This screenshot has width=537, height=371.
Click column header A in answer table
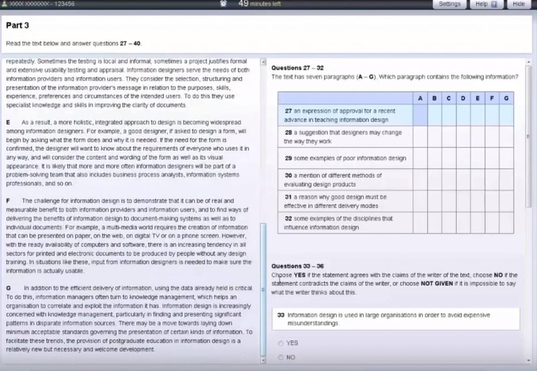[x=420, y=98]
